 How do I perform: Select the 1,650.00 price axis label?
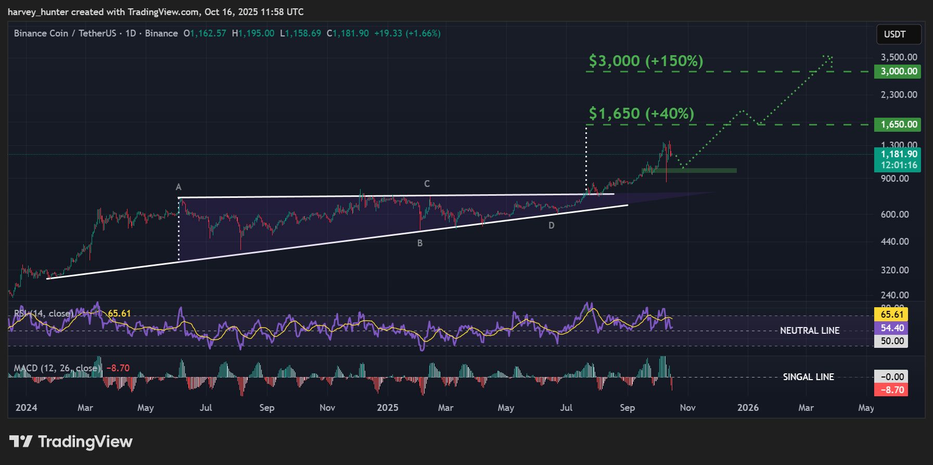tap(898, 124)
